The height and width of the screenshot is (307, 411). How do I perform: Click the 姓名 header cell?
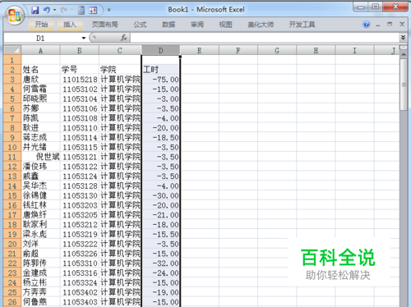click(x=40, y=70)
